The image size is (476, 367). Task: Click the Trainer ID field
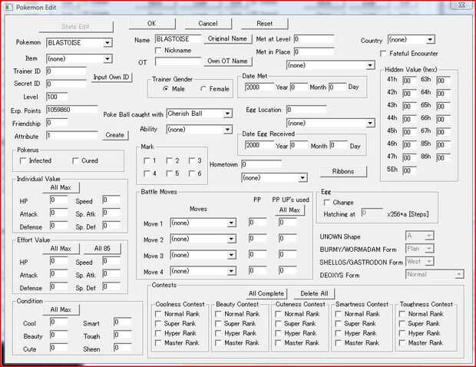(x=66, y=71)
